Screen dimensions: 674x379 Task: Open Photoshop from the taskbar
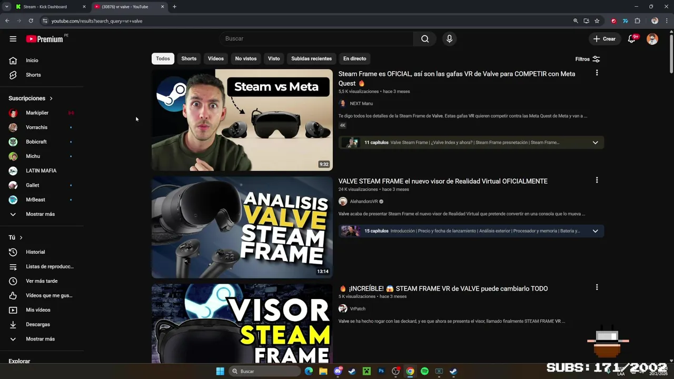point(381,371)
